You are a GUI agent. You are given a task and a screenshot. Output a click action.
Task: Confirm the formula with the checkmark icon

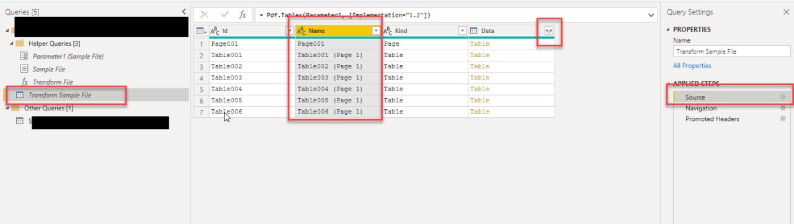click(224, 15)
